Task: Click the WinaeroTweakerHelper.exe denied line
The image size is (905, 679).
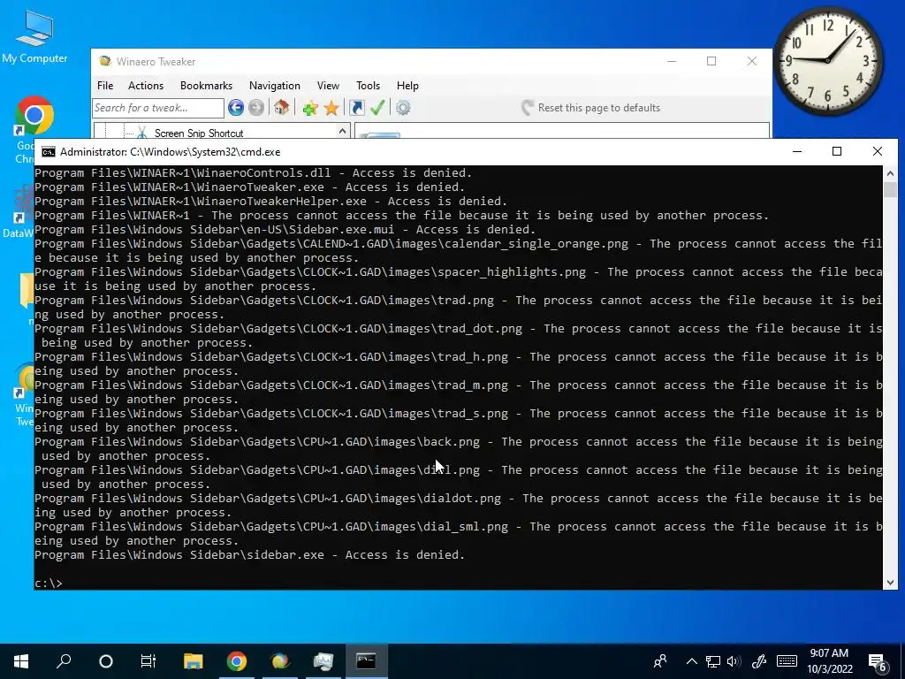Action: click(x=270, y=201)
